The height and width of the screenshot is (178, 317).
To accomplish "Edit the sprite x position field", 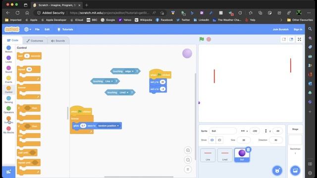I will (255, 131).
